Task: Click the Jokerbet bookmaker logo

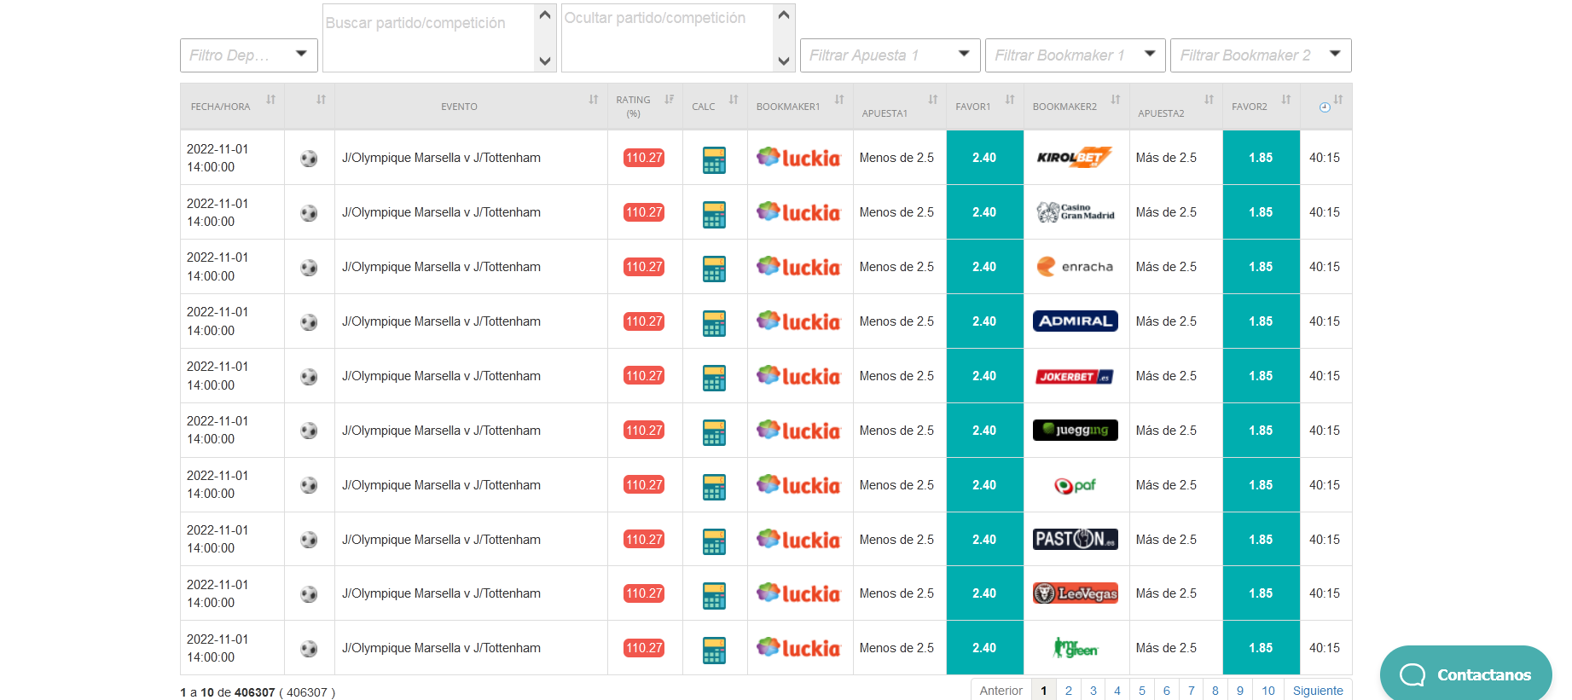Action: click(x=1075, y=376)
